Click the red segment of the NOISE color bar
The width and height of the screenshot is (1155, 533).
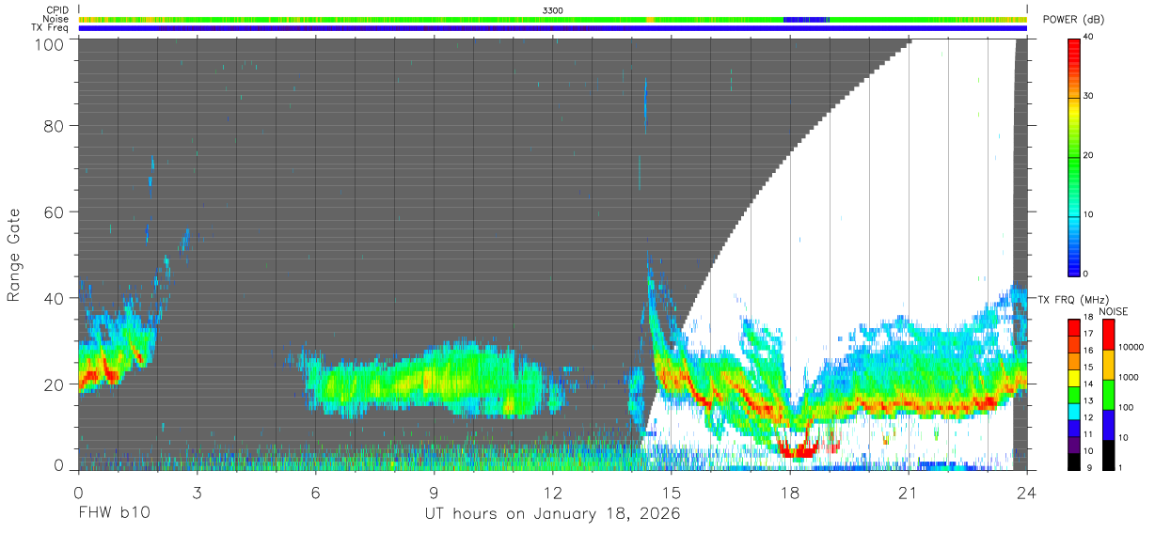(x=1108, y=334)
